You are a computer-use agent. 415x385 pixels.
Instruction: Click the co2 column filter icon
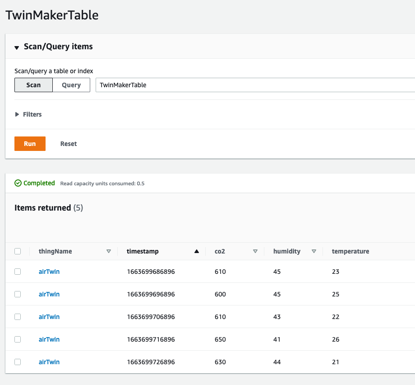[x=255, y=251]
